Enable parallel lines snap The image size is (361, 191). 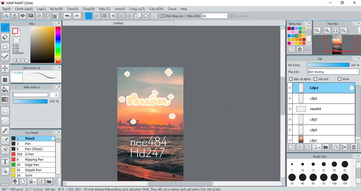[x=97, y=16]
